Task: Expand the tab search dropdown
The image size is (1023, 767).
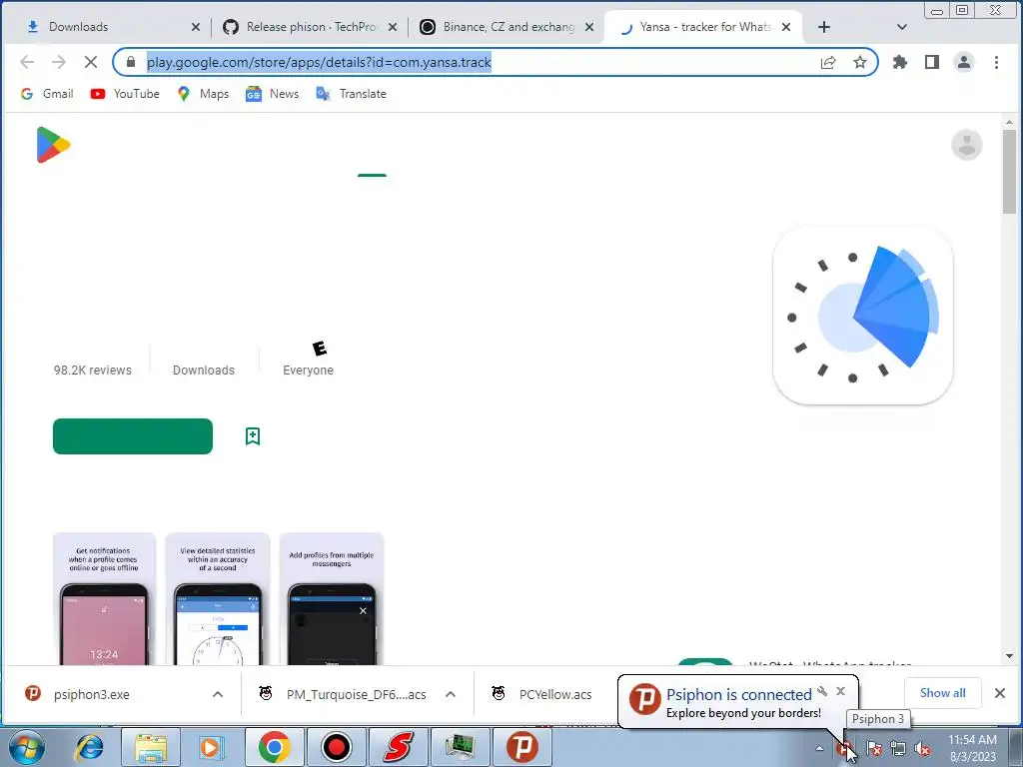Action: [902, 27]
